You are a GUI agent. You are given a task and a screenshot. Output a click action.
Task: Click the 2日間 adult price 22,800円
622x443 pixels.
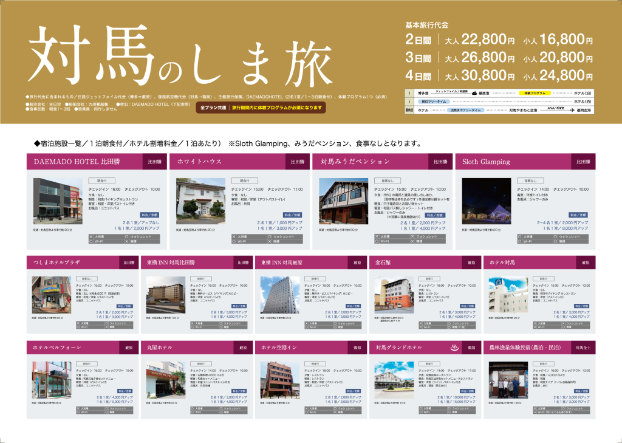(480, 39)
